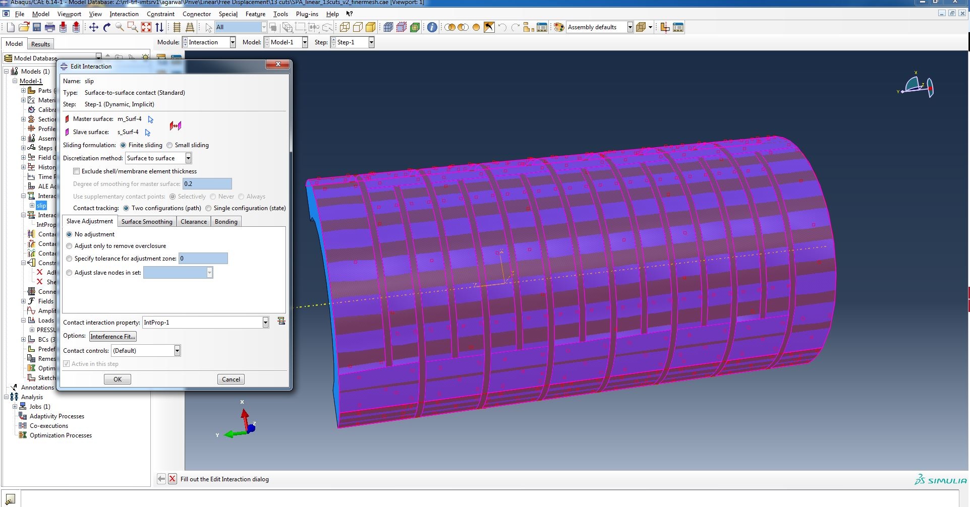Screen dimensions: 970x507
Task: Click the Interference Fit... button
Action: coord(113,337)
